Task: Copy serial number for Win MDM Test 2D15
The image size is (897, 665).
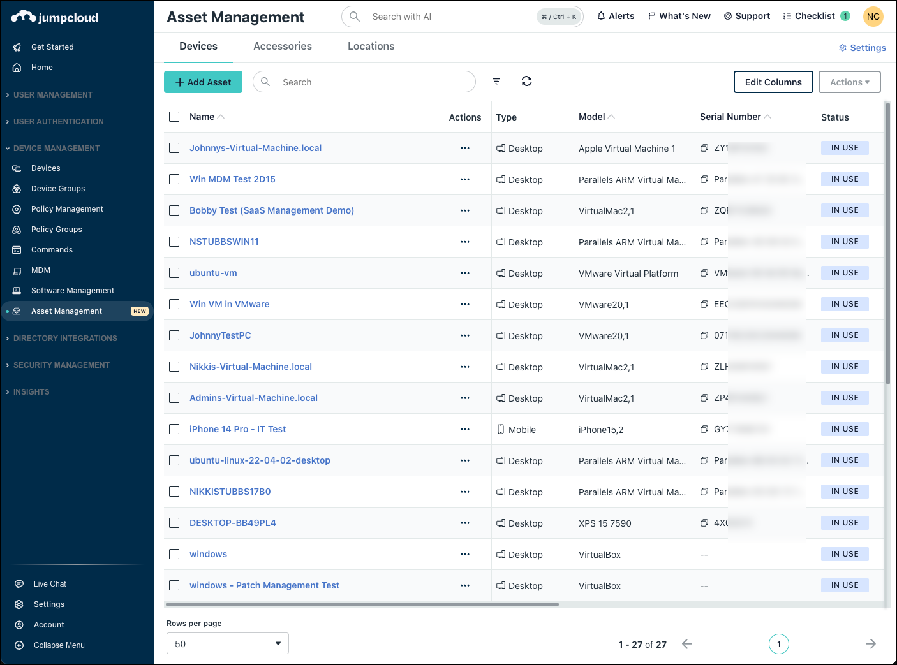Action: coord(704,179)
